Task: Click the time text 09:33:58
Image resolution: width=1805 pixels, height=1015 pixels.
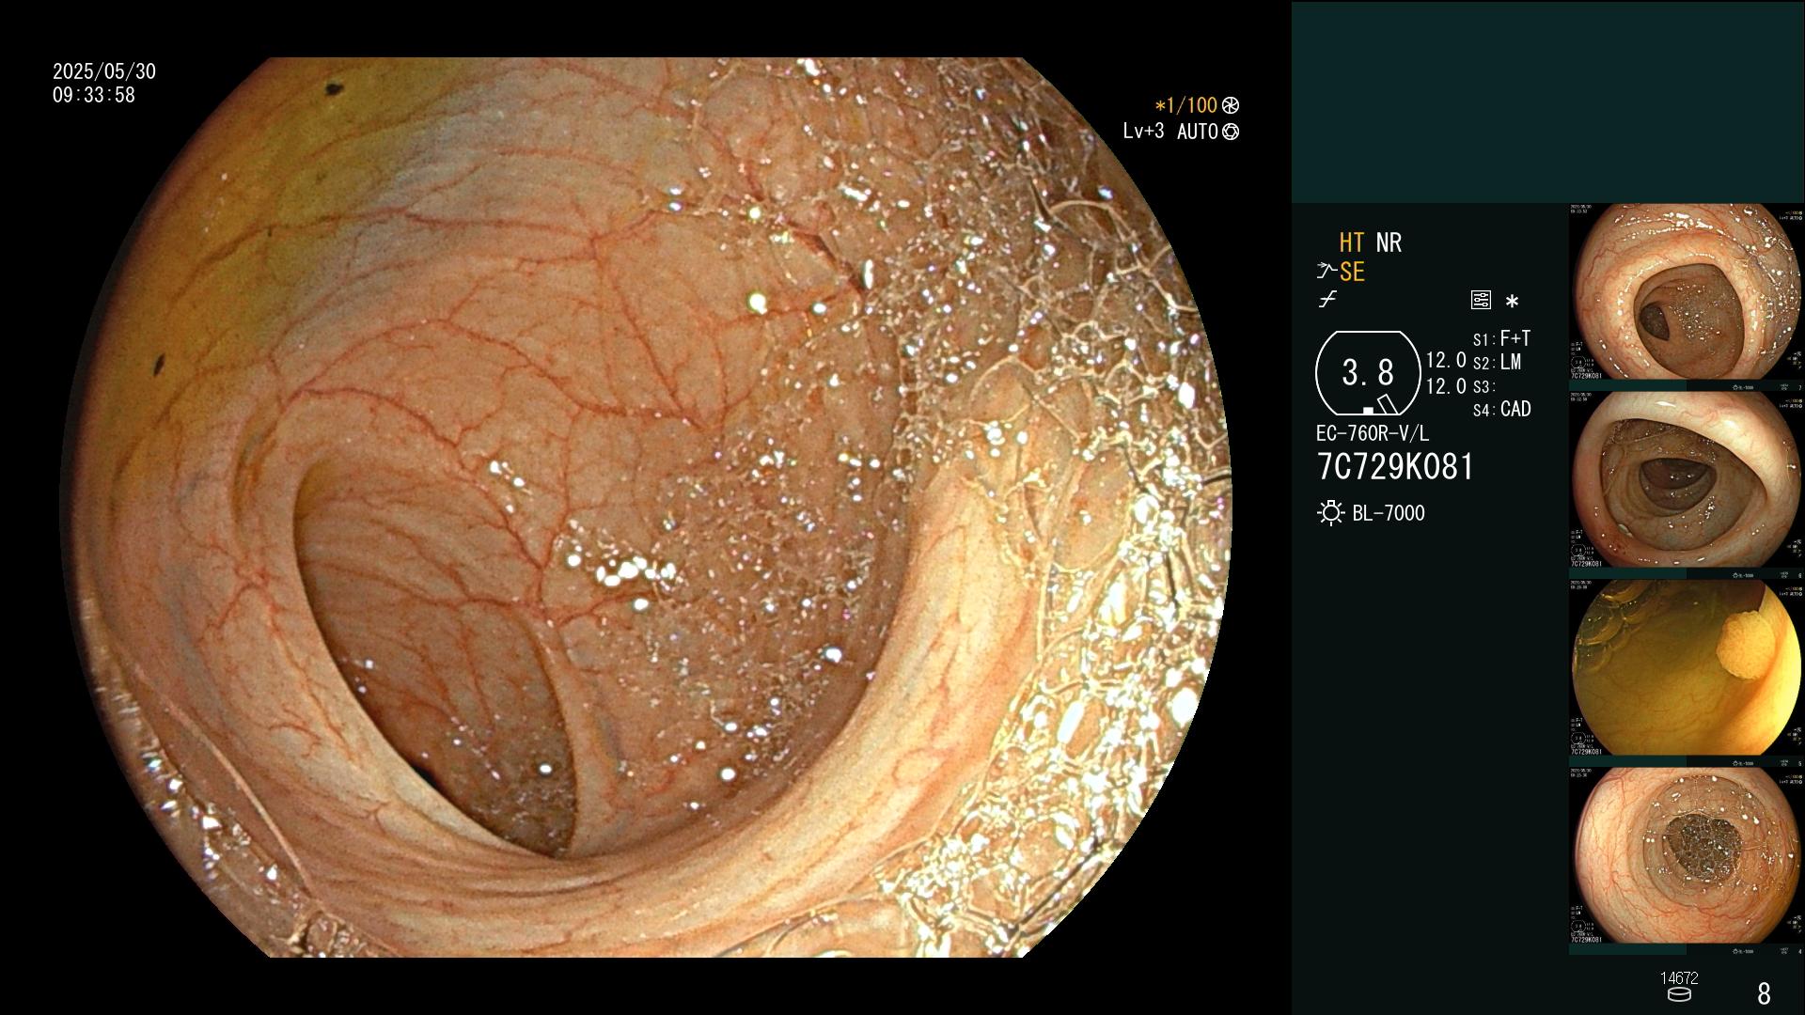Action: coord(94,95)
